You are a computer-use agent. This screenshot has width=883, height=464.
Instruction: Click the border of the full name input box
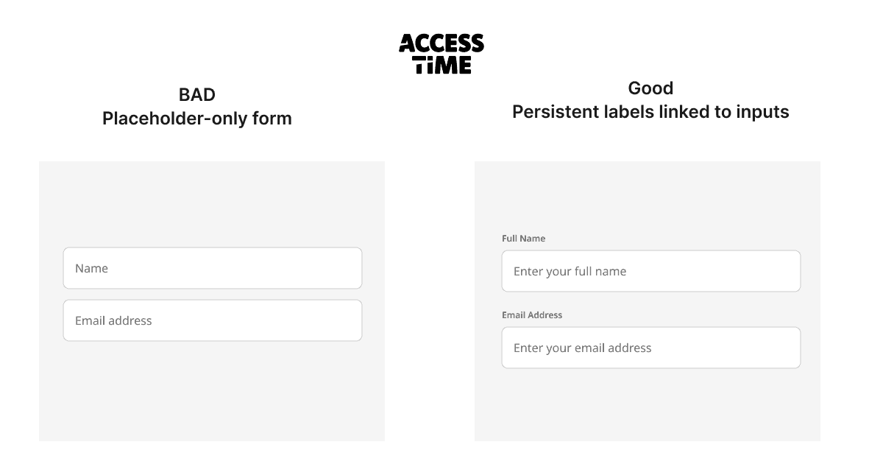[650, 252]
